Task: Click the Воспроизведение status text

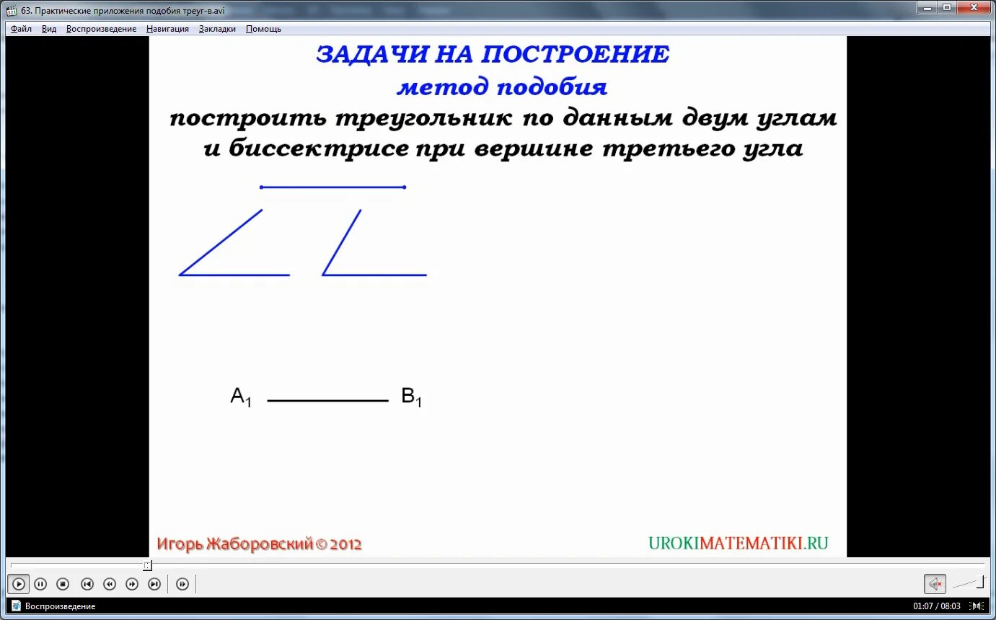Action: (61, 606)
